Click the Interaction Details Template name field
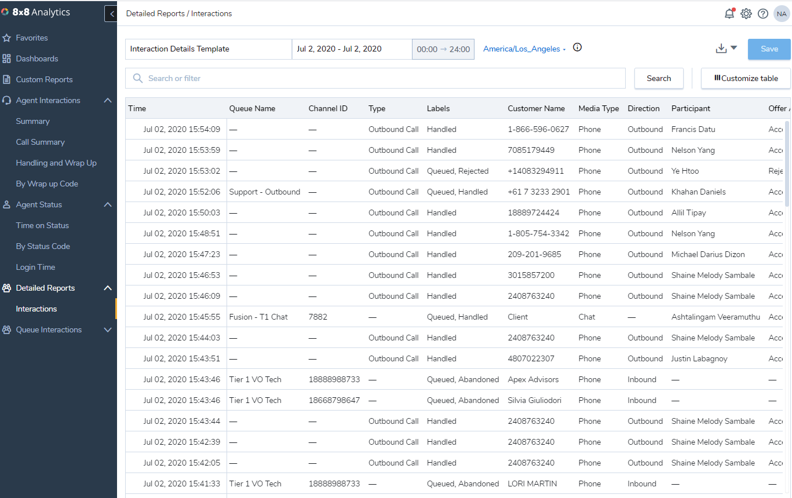This screenshot has width=792, height=498. pos(209,49)
